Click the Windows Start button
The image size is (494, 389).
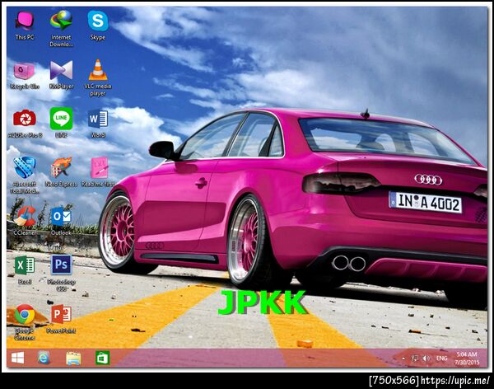click(x=17, y=358)
